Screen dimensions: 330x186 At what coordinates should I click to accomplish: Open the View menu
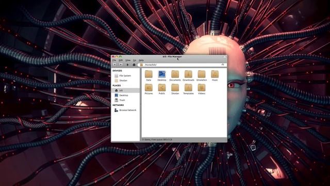tap(128, 60)
